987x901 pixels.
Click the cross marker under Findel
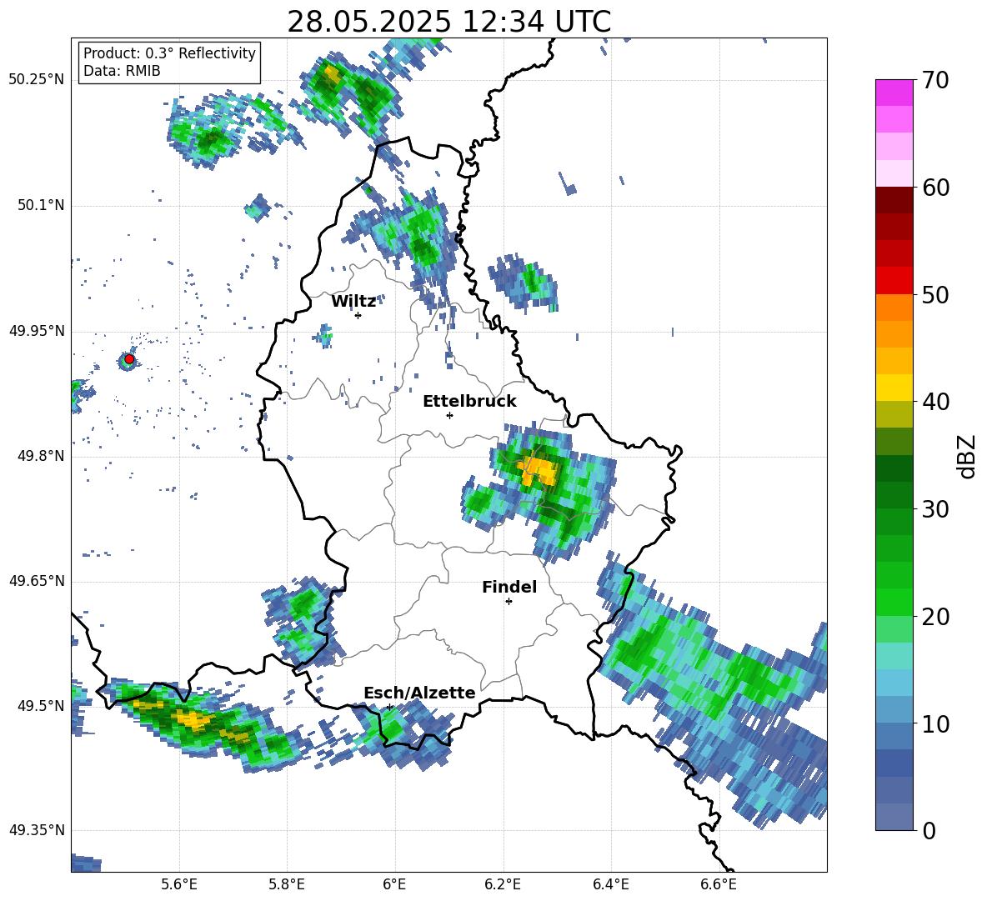click(x=509, y=602)
